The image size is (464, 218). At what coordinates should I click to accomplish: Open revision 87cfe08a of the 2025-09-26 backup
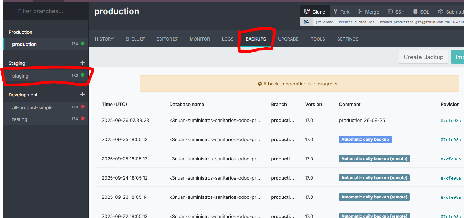tap(450, 121)
